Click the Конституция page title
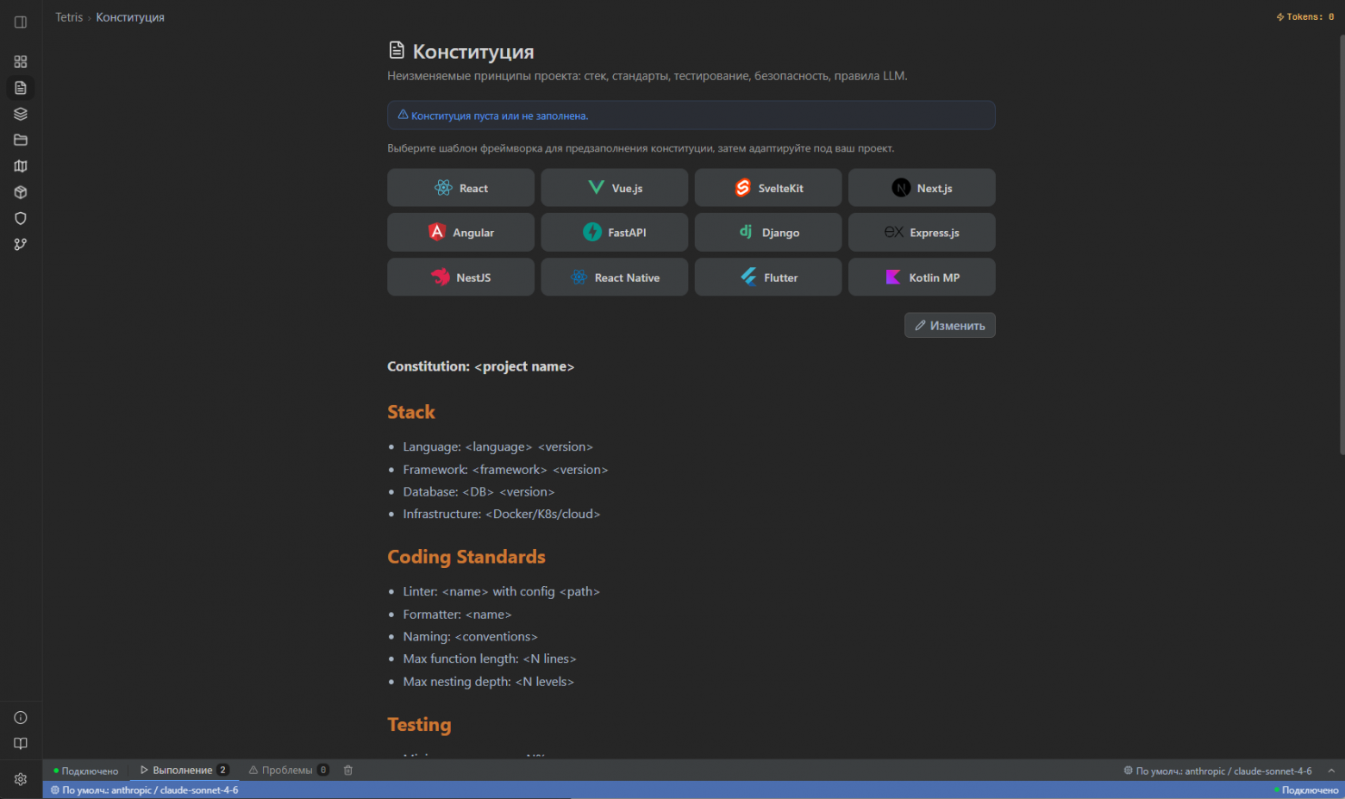1345x799 pixels. 473,52
